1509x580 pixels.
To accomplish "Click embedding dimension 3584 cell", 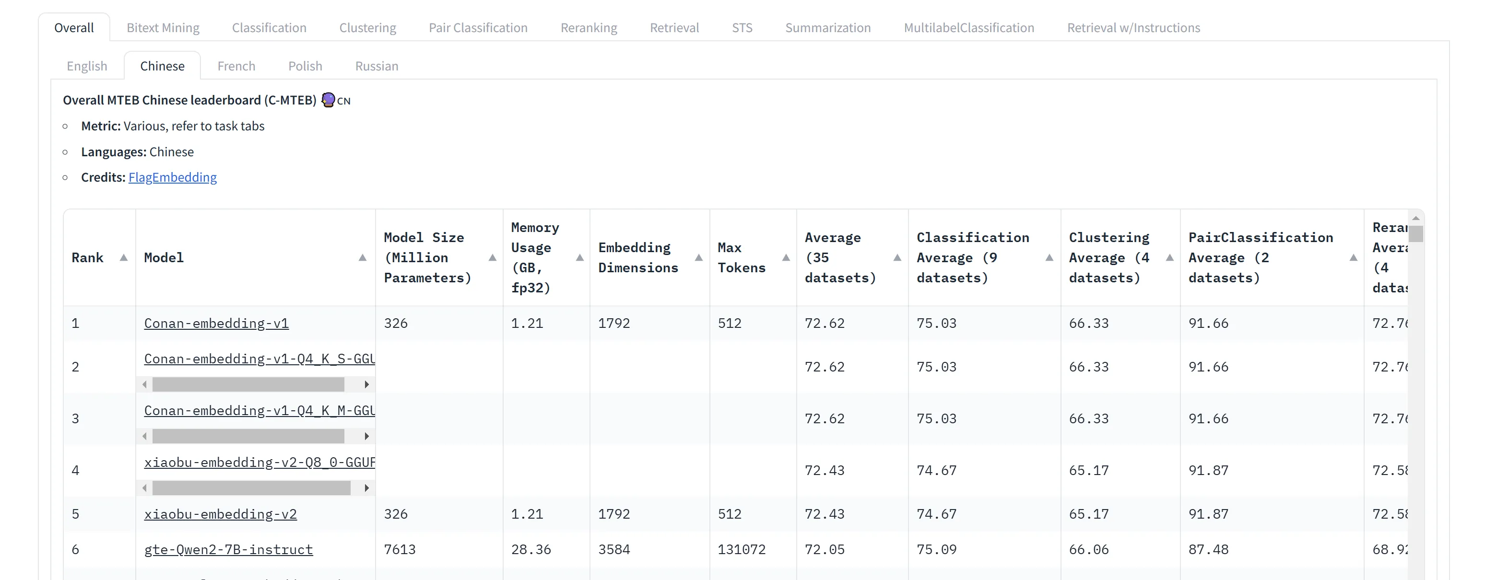I will point(614,550).
